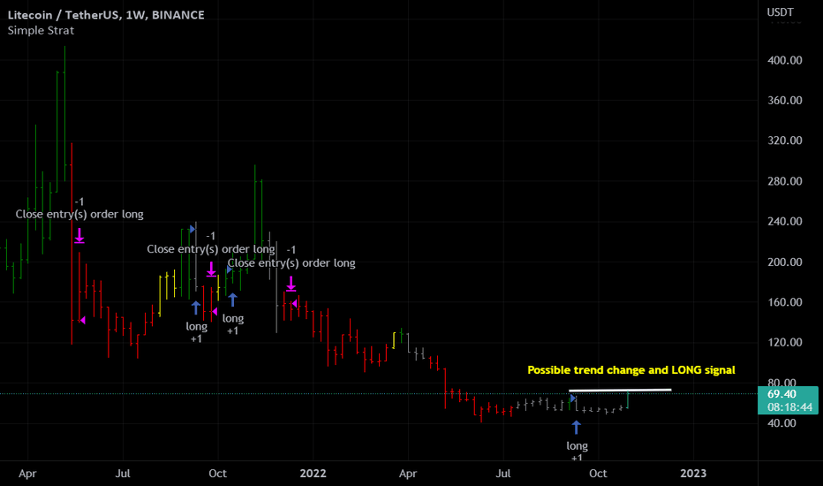
Task: Click the latest green bar touching the white trendline
Action: [x=627, y=399]
